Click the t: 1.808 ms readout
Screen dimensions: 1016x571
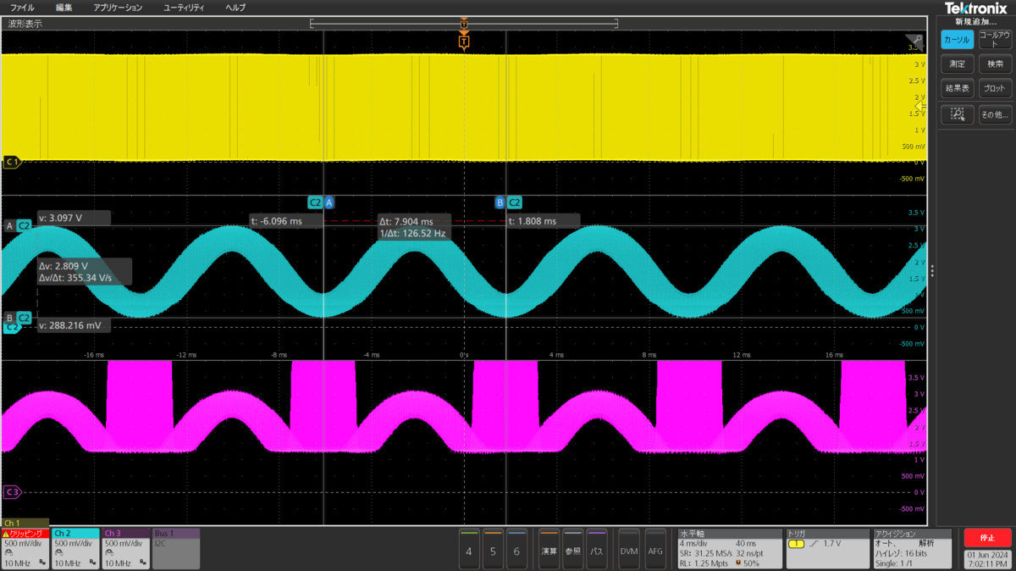pos(543,221)
